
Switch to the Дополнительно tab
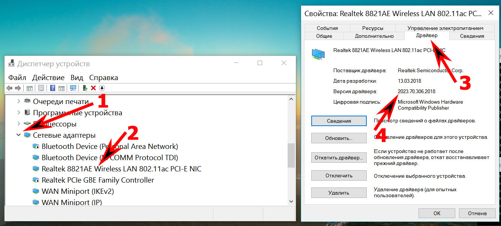[x=374, y=36]
